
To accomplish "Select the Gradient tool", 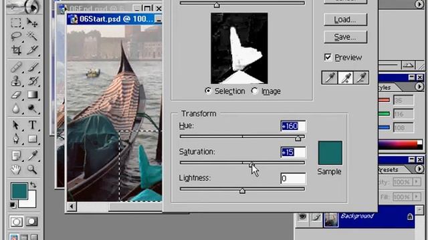I will [32, 95].
